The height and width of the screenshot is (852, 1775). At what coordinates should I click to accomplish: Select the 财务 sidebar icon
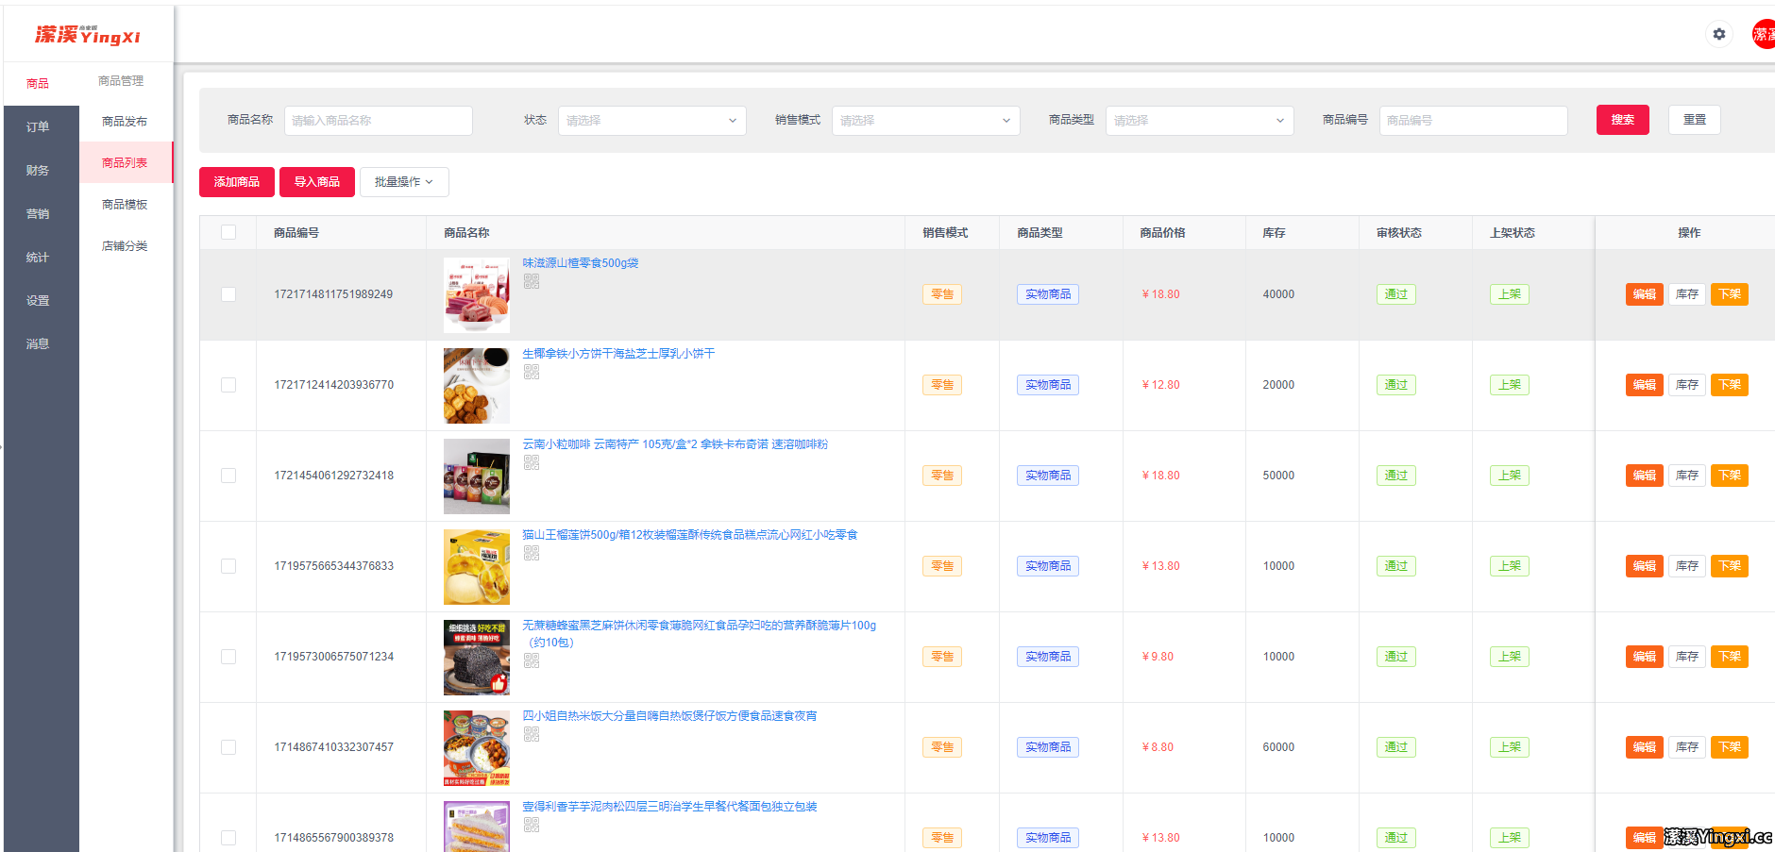click(39, 170)
